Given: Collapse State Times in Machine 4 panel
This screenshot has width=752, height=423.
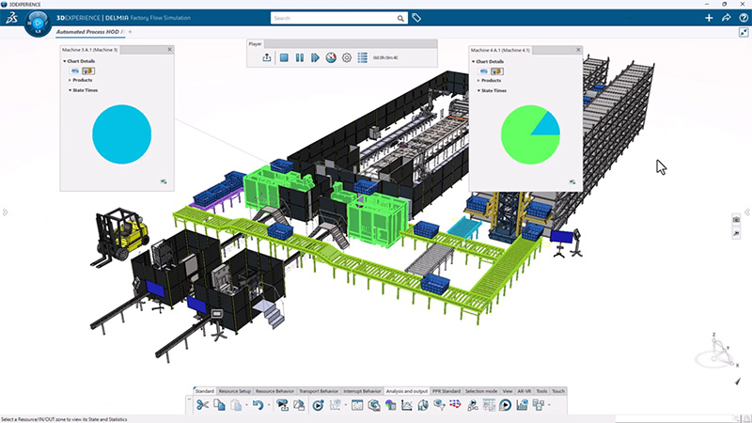Looking at the screenshot, I should pos(478,90).
